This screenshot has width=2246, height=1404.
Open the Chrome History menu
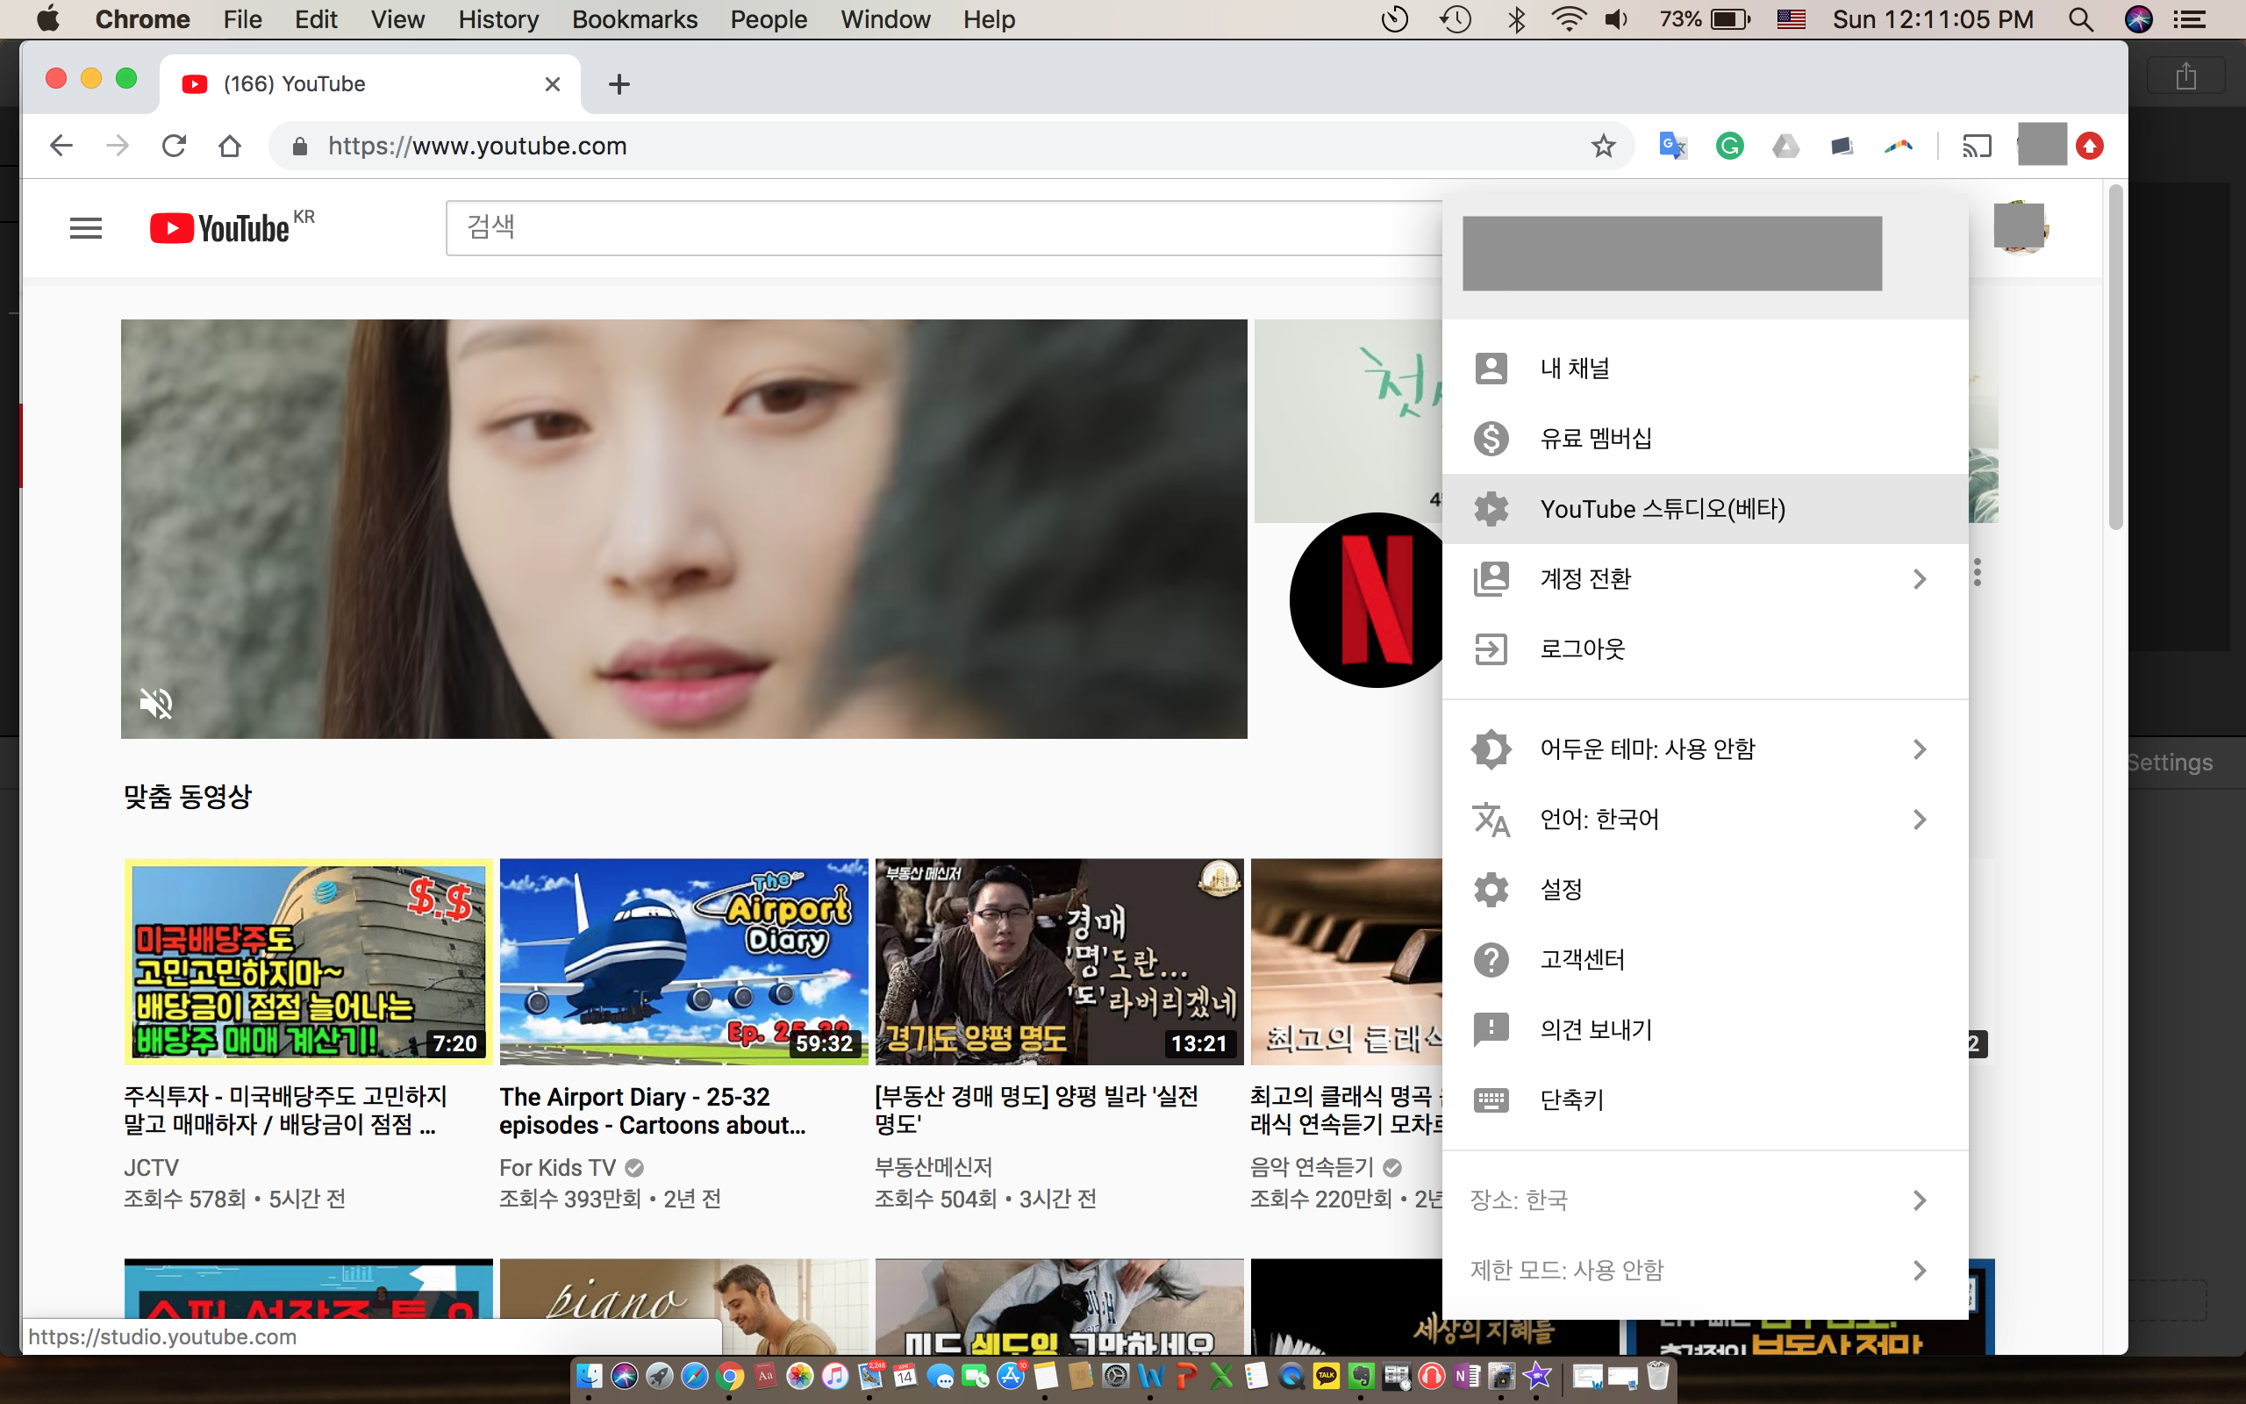coord(497,19)
